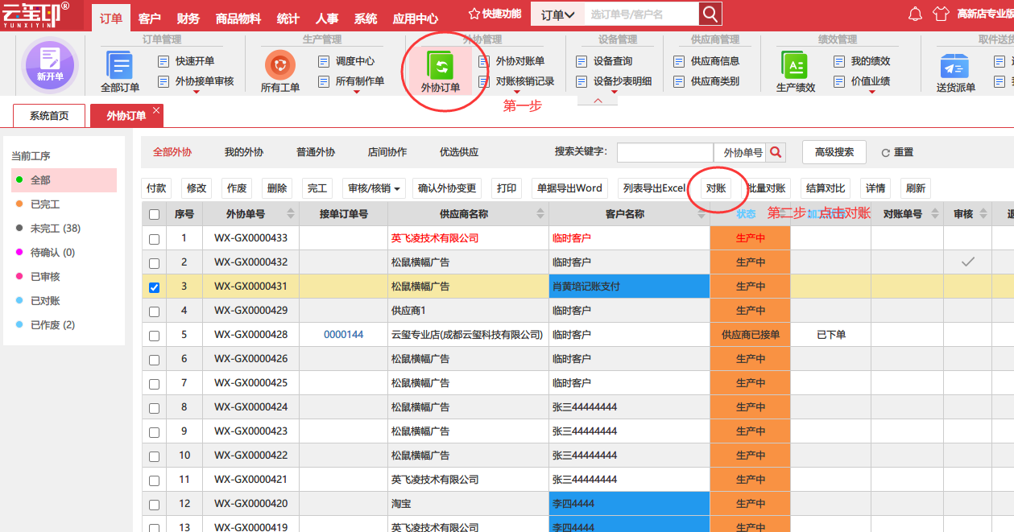Open 我的绩效 in the ribbon
1014x532 pixels.
(x=862, y=61)
